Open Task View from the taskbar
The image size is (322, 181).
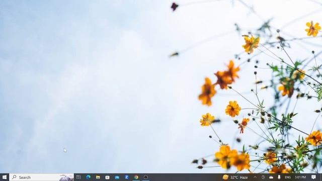(x=78, y=177)
